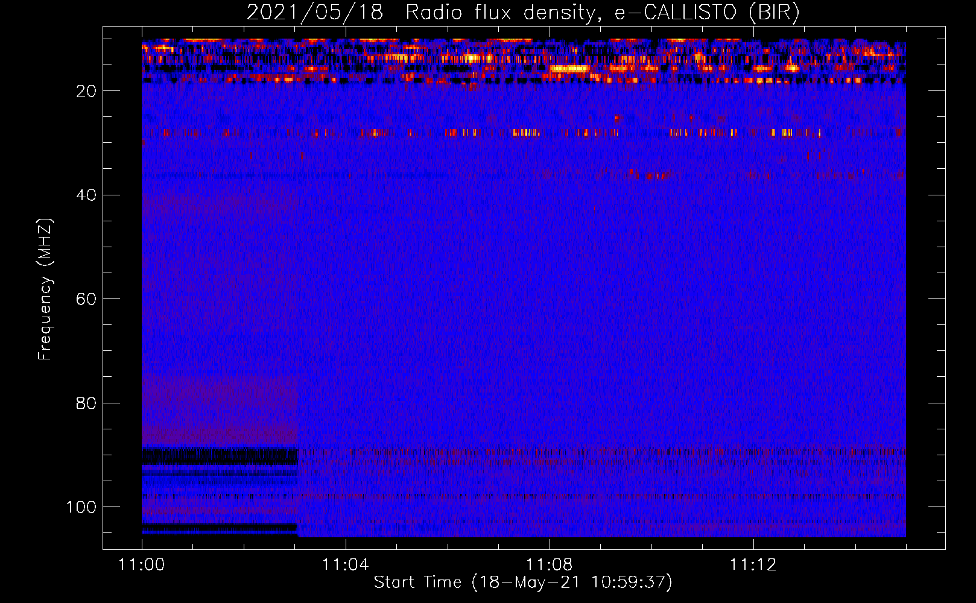Click the '20' frequency tick label
Screen dimensions: 976x603
[87, 91]
